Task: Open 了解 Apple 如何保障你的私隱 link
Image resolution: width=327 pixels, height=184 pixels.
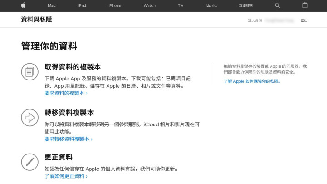Action: (252, 81)
